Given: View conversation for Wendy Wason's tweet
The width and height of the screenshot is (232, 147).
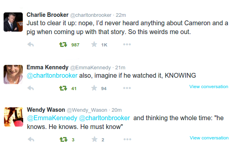Looking at the screenshot, I should (209, 138).
